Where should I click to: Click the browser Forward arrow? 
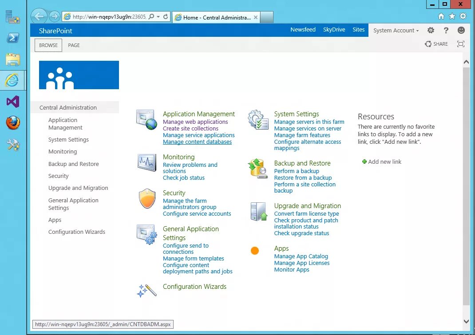pyautogui.click(x=54, y=16)
